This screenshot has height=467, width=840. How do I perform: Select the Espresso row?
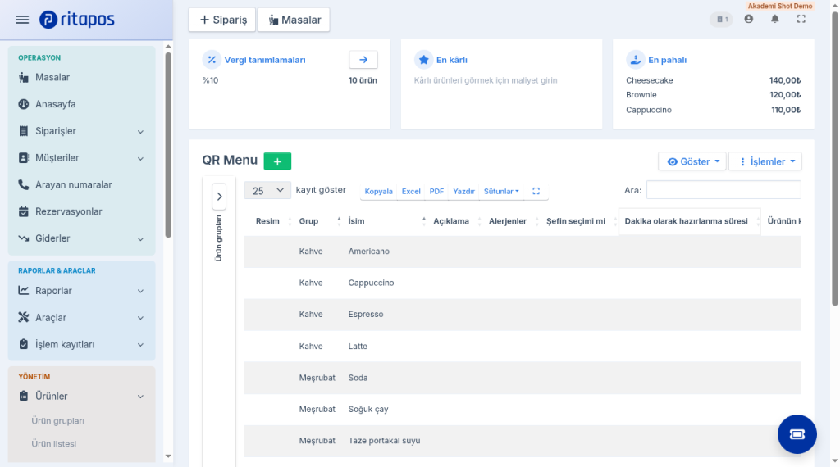click(x=523, y=315)
